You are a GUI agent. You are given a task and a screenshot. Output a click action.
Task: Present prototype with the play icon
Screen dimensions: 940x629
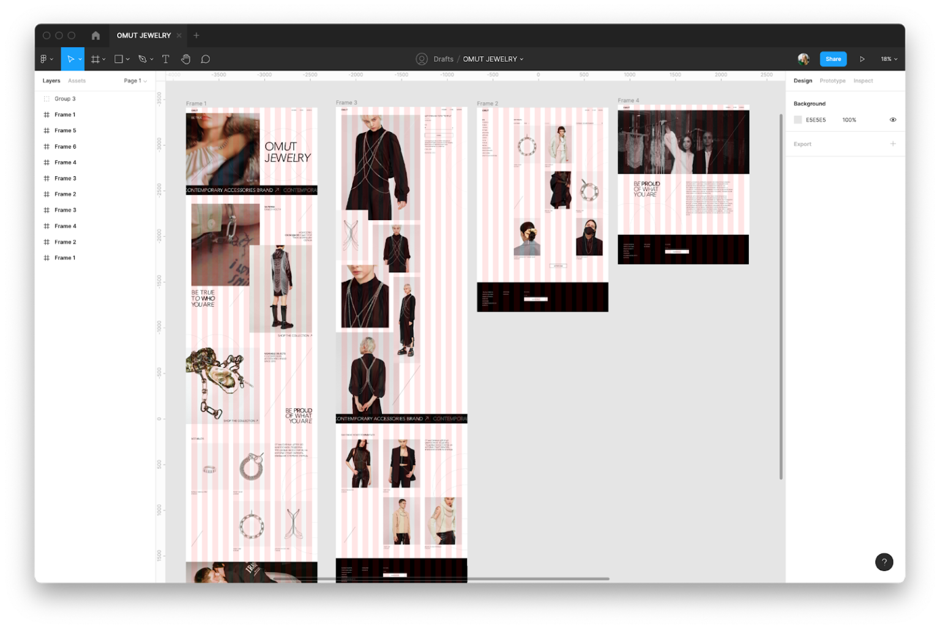862,59
